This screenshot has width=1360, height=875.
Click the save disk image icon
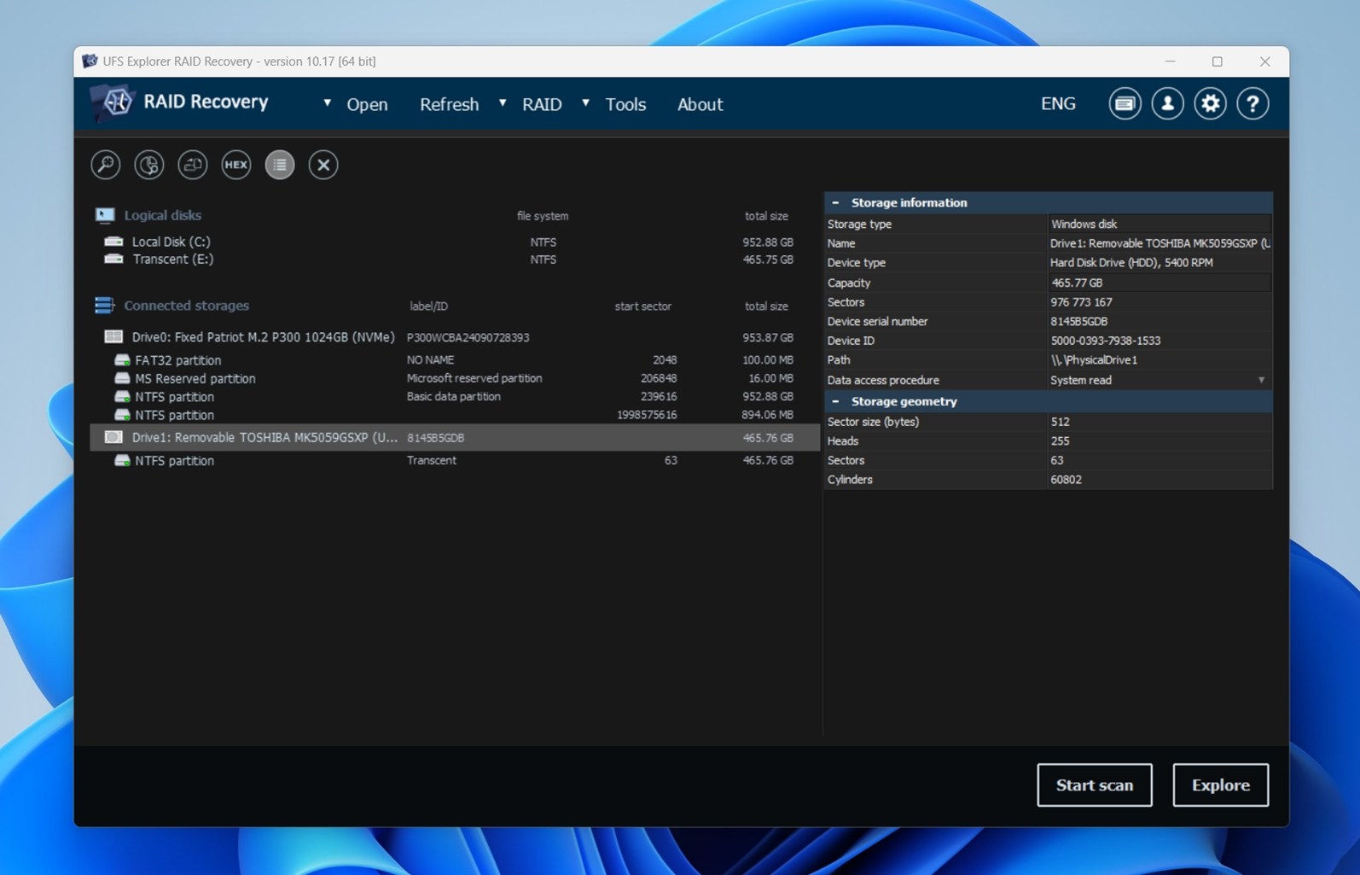pos(193,165)
